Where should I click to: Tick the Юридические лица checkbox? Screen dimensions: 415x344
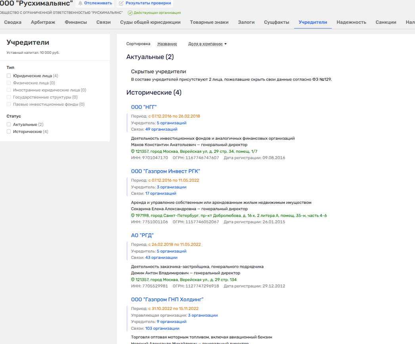(9, 76)
